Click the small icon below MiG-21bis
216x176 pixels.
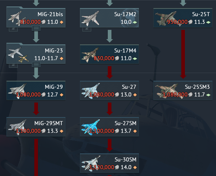coord(13,29)
